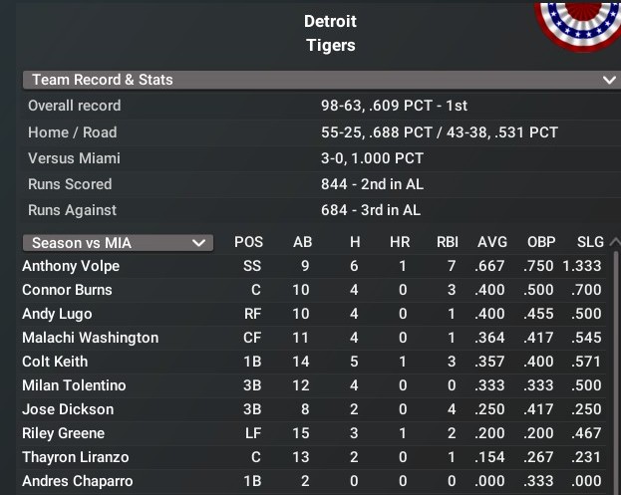Sort by the HR column header
This screenshot has height=495, width=621.
(401, 242)
